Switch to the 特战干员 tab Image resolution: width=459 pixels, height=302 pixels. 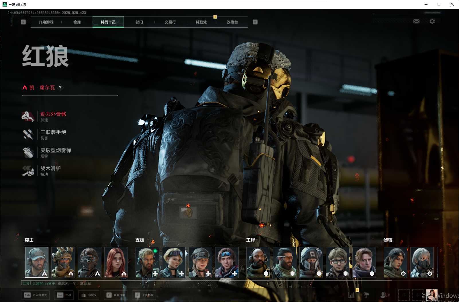point(108,22)
